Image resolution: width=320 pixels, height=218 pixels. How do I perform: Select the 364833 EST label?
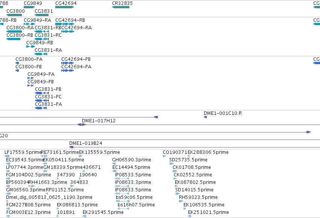click(x=79, y=183)
